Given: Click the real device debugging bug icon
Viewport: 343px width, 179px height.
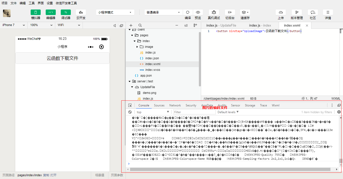Looking at the screenshot, I should click(x=214, y=12).
